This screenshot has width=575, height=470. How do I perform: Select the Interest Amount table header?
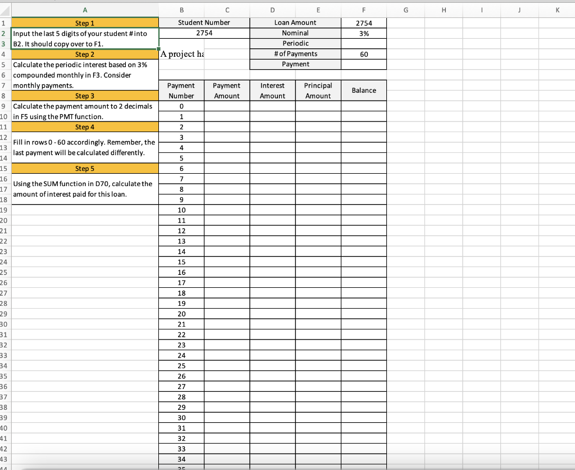(272, 91)
